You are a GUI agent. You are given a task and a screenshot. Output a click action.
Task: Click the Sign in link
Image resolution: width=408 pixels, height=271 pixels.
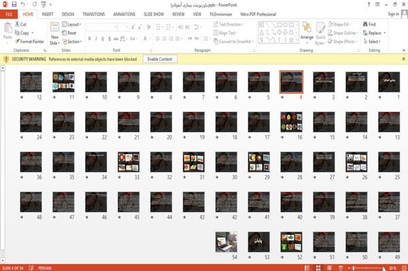393,14
